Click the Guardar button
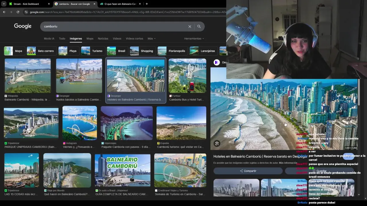Image resolution: width=367 pixels, height=206 pixels. [319, 171]
